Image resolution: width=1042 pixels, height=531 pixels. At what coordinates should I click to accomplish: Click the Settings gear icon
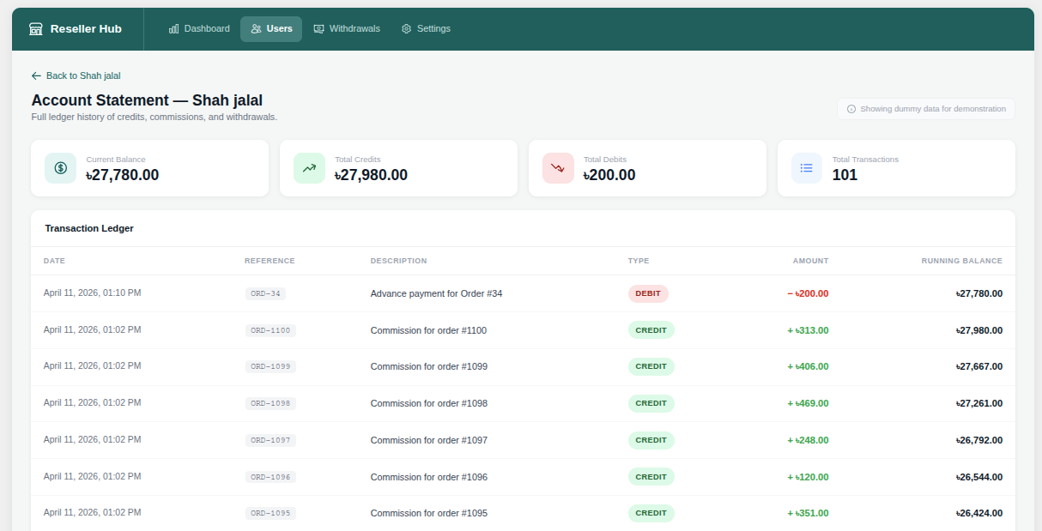407,29
